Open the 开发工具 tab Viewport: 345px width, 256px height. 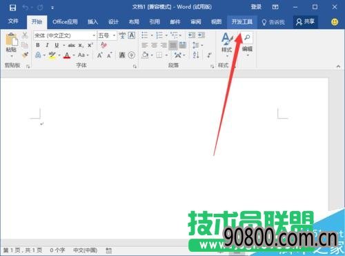(x=242, y=22)
